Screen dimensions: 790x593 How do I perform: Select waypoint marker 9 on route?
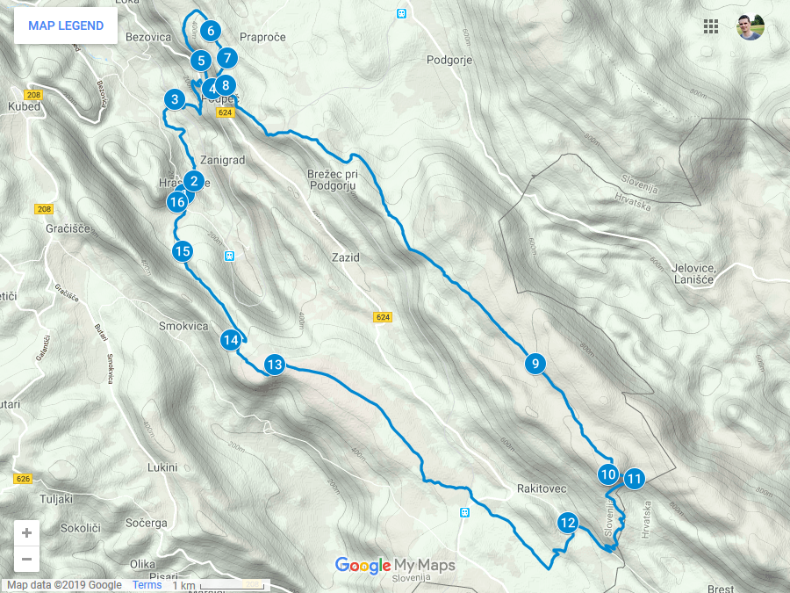pyautogui.click(x=535, y=364)
